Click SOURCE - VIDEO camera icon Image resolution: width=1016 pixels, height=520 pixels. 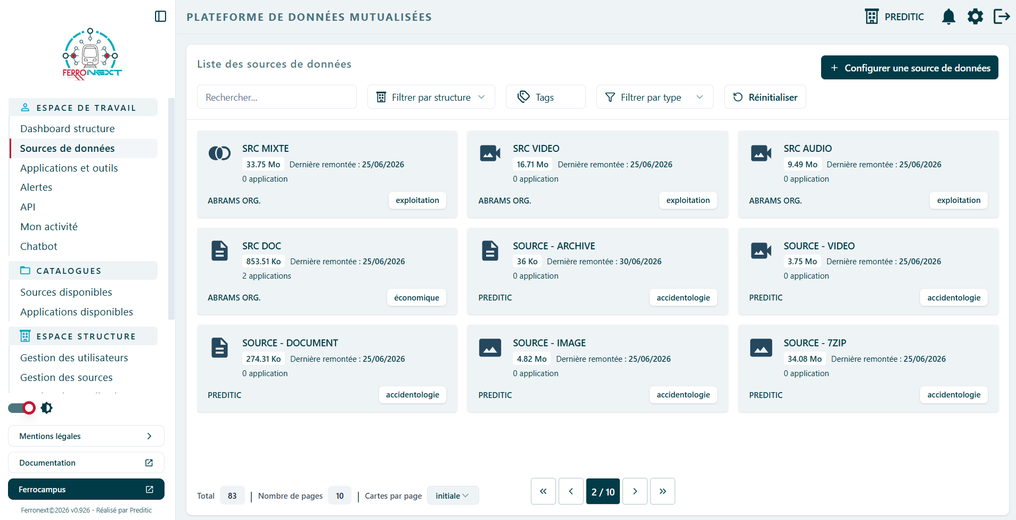[x=761, y=250]
